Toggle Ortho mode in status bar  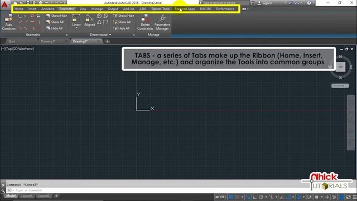[254, 197]
